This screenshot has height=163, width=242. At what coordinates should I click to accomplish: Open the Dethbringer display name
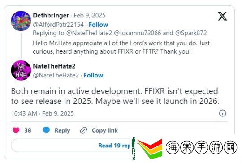tap(51, 15)
